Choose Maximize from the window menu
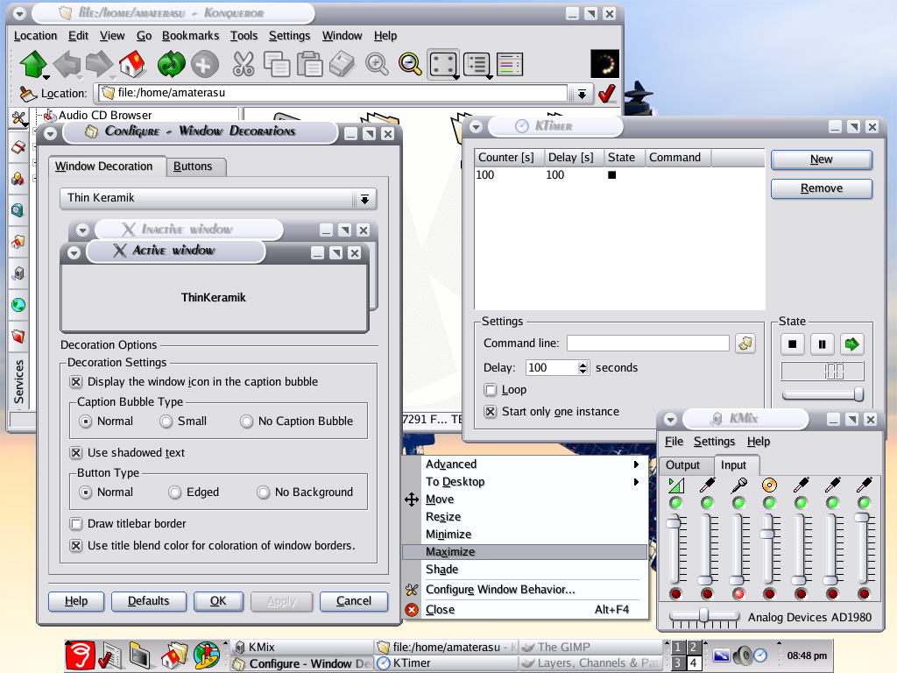 [x=526, y=552]
